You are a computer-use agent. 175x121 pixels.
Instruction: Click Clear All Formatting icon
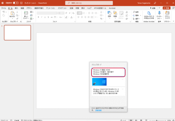73,13
